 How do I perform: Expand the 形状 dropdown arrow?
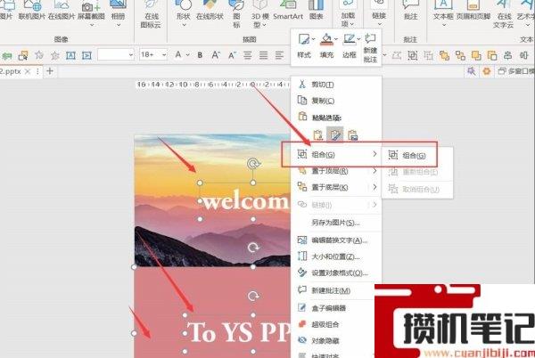point(184,25)
